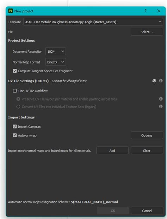
Task: Click the File label
Action: pos(10,32)
